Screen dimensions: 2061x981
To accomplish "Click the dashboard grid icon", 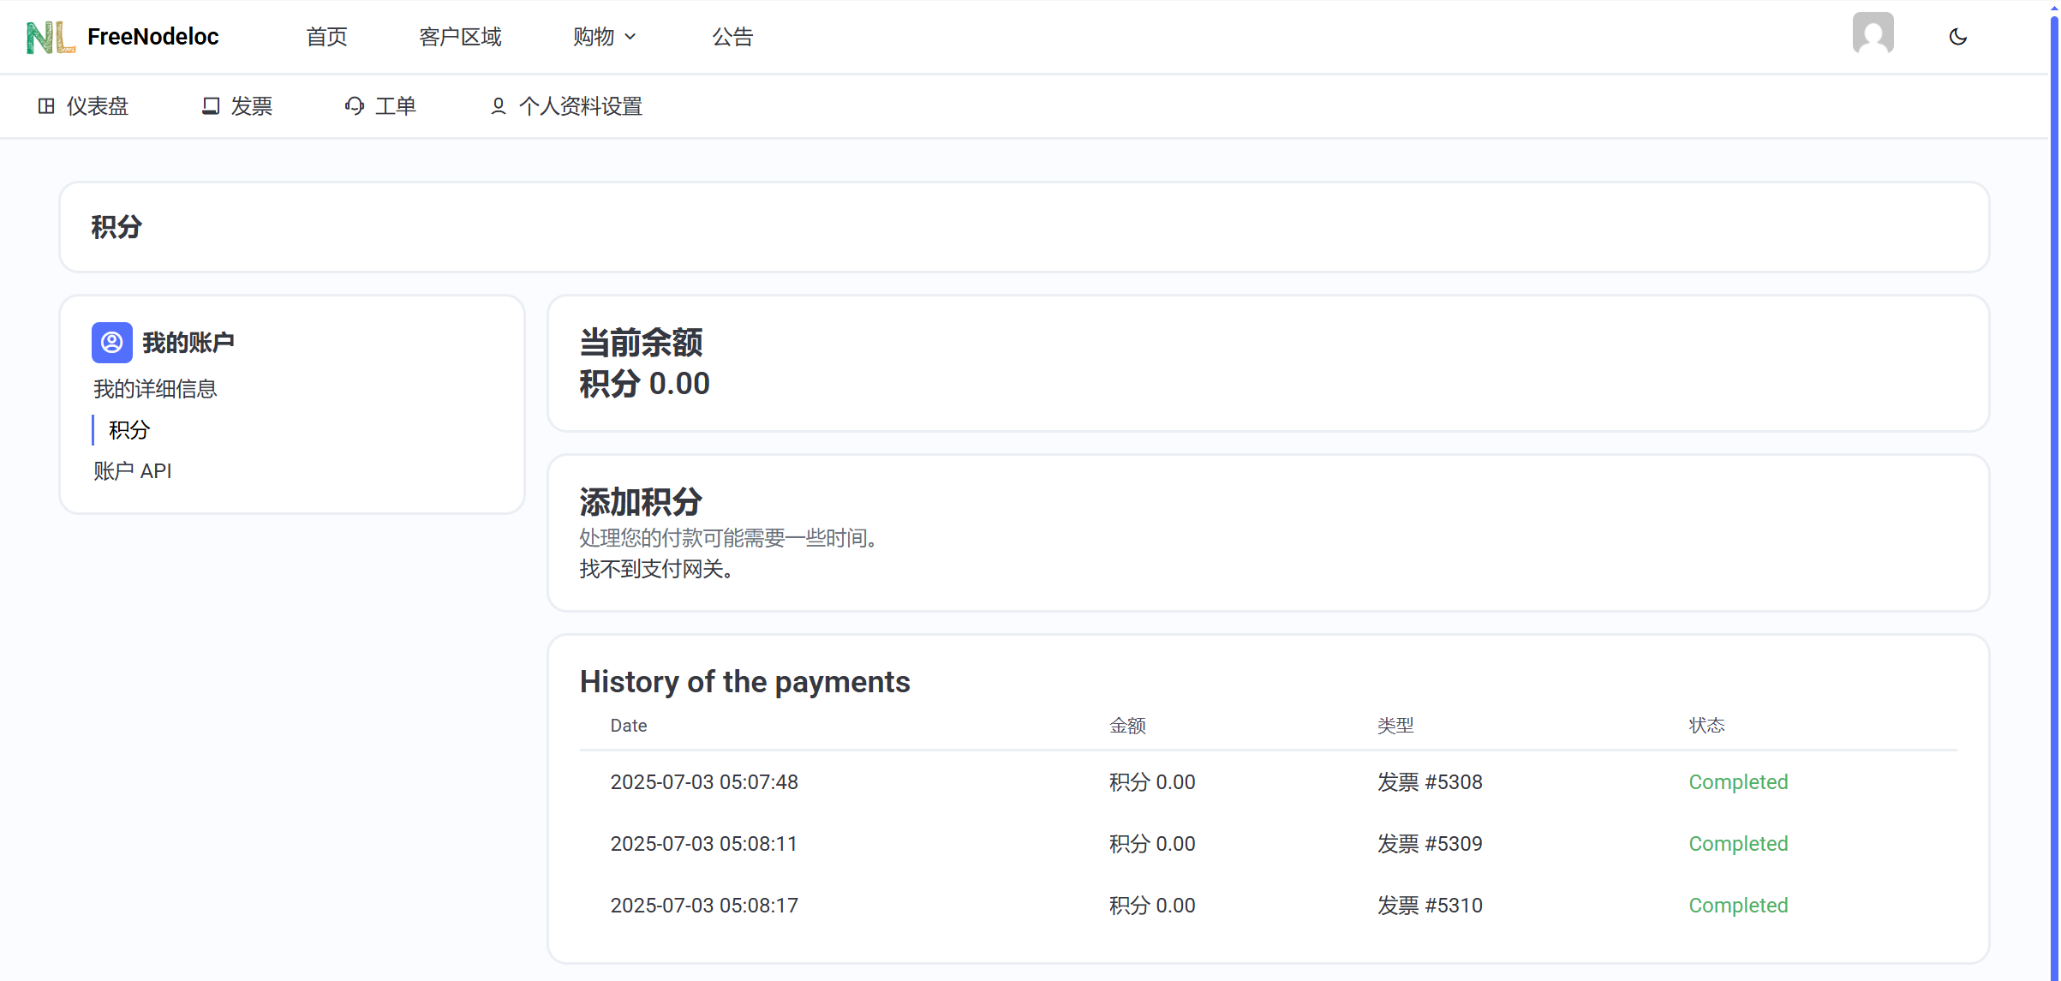I will pyautogui.click(x=46, y=106).
